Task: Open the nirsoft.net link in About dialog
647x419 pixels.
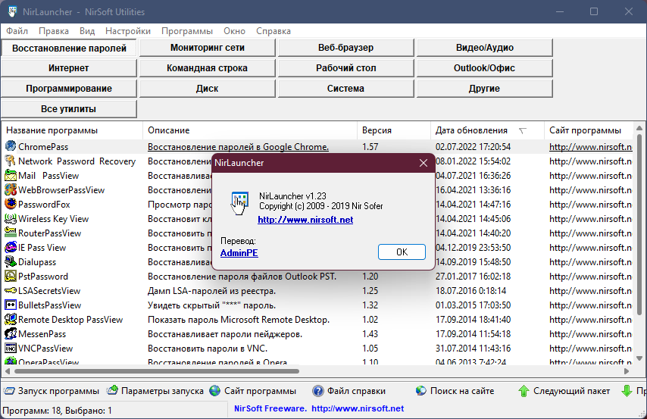Action: click(305, 220)
